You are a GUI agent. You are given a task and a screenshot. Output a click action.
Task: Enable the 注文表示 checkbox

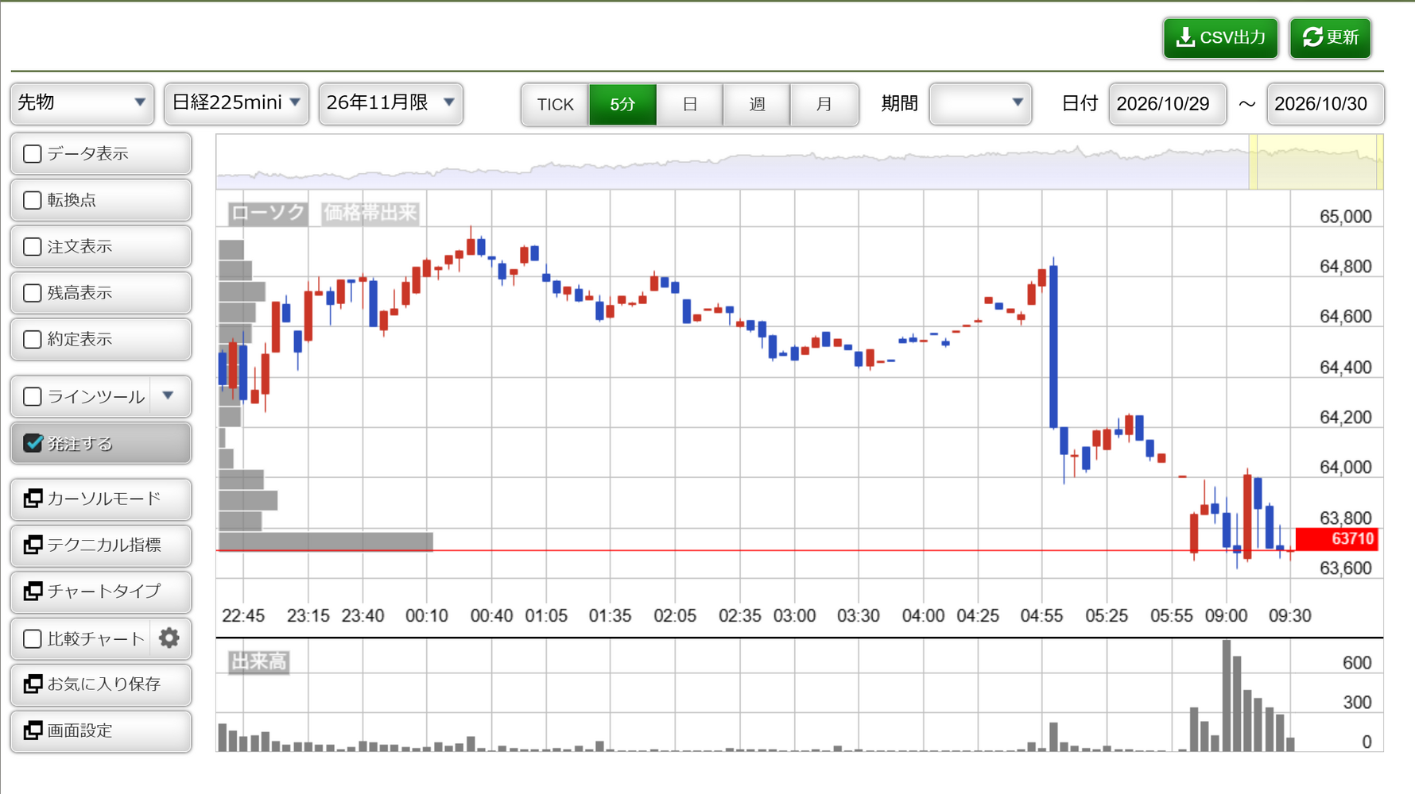click(x=33, y=247)
